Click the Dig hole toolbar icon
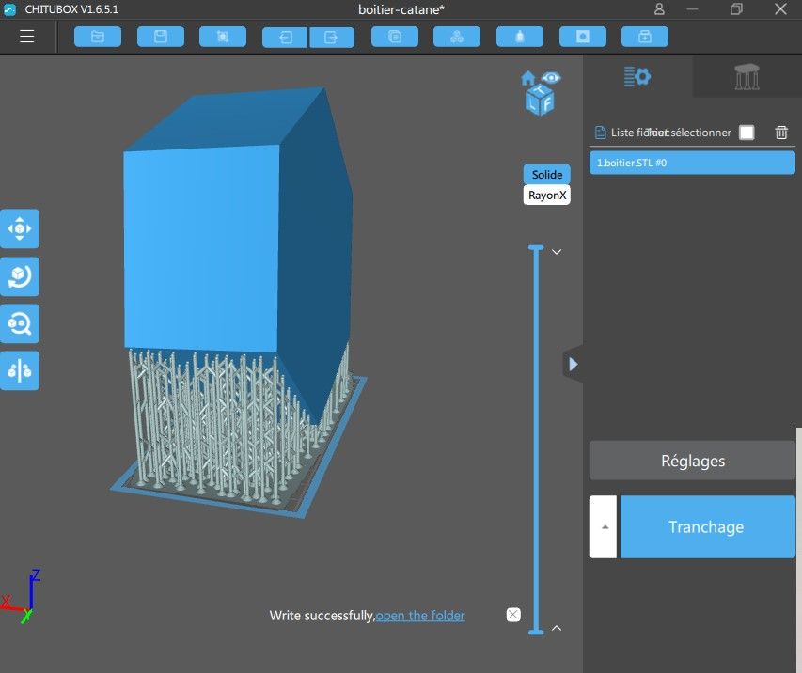Viewport: 802px width, 673px height. click(x=583, y=37)
